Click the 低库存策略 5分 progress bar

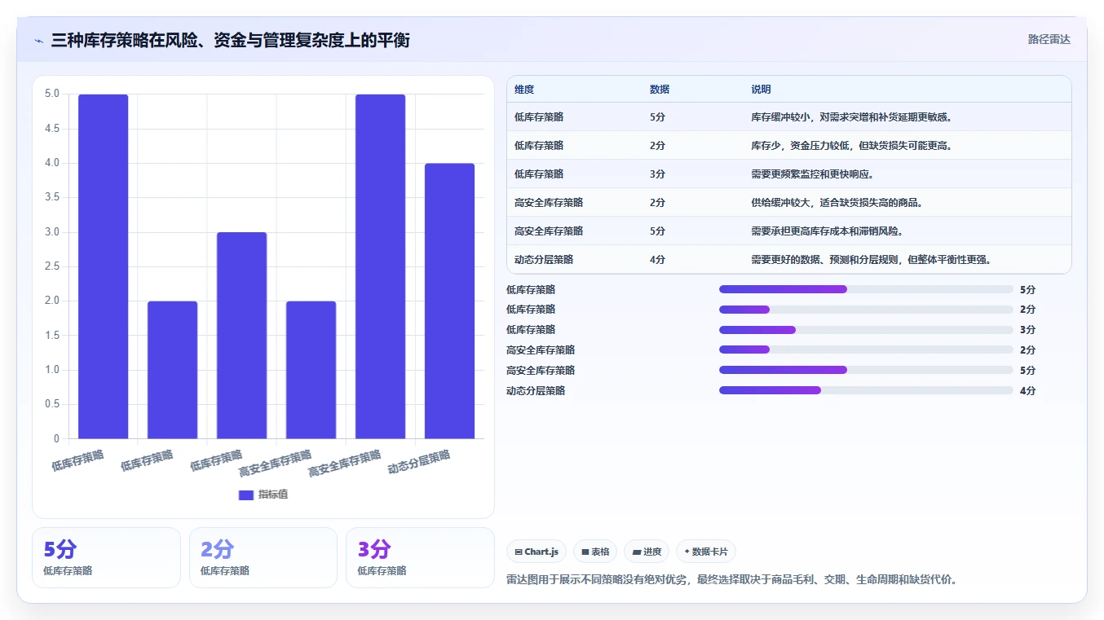pos(866,289)
